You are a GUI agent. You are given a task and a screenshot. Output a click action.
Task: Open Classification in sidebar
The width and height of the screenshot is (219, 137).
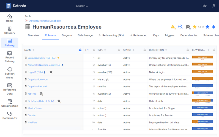pos(10,103)
